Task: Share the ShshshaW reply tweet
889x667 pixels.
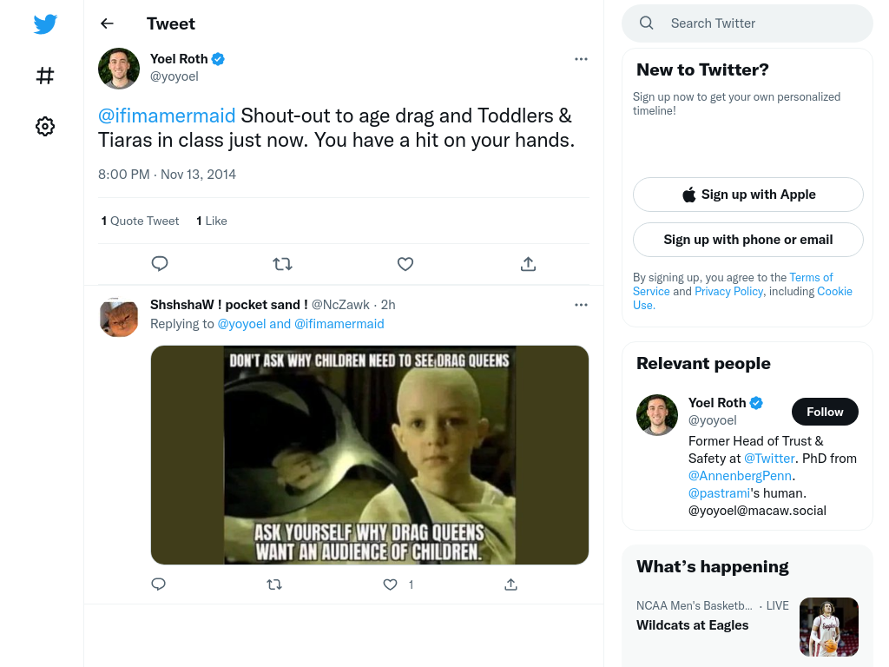Action: (510, 584)
